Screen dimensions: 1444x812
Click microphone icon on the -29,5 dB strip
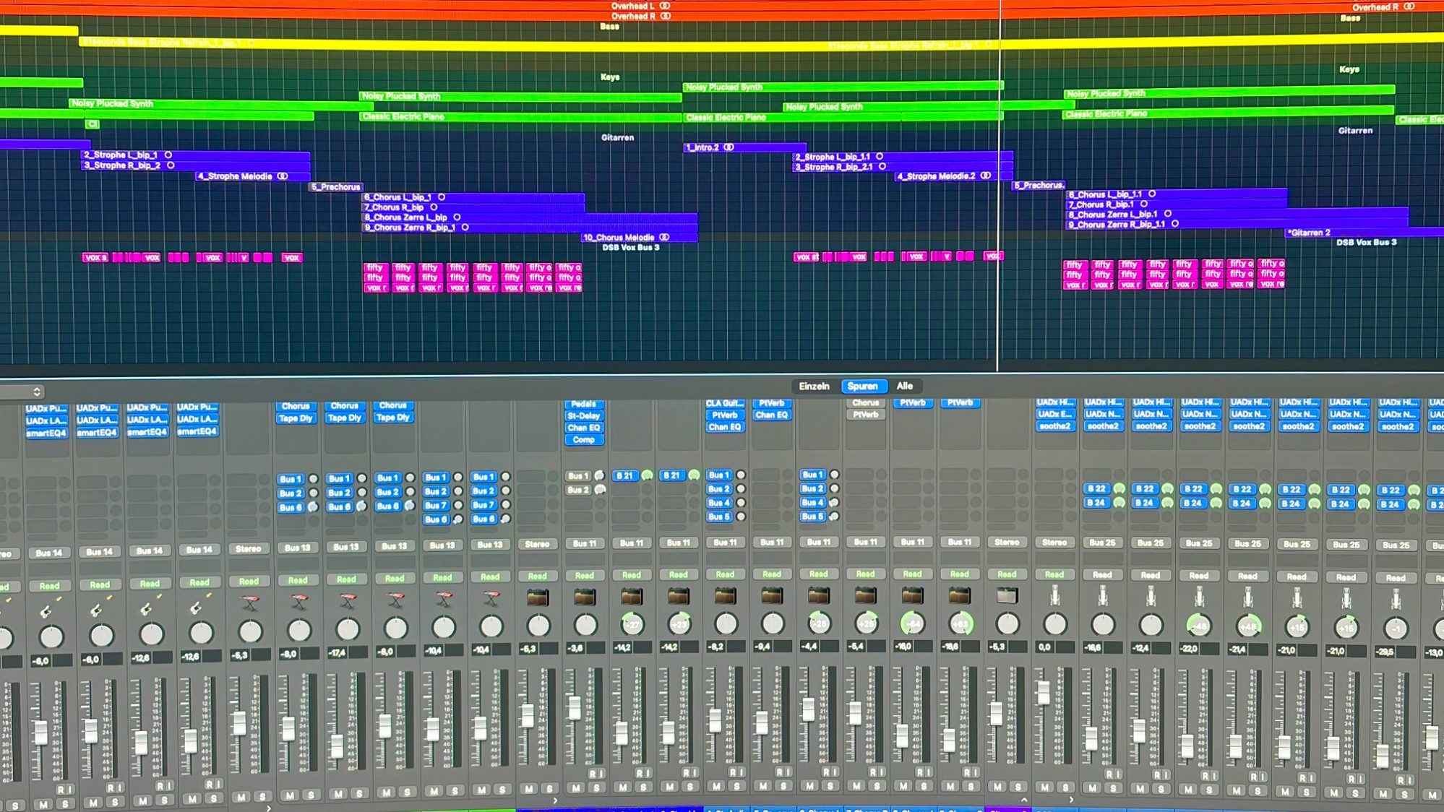point(1395,600)
